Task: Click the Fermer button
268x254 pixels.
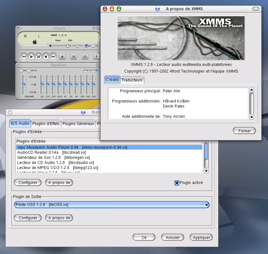Action: click(245, 131)
